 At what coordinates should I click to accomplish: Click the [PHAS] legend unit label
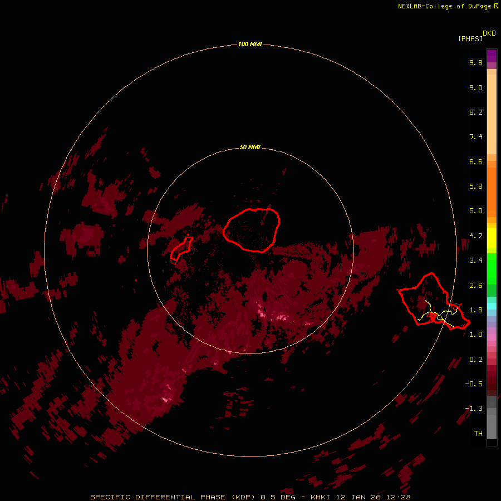click(x=470, y=38)
